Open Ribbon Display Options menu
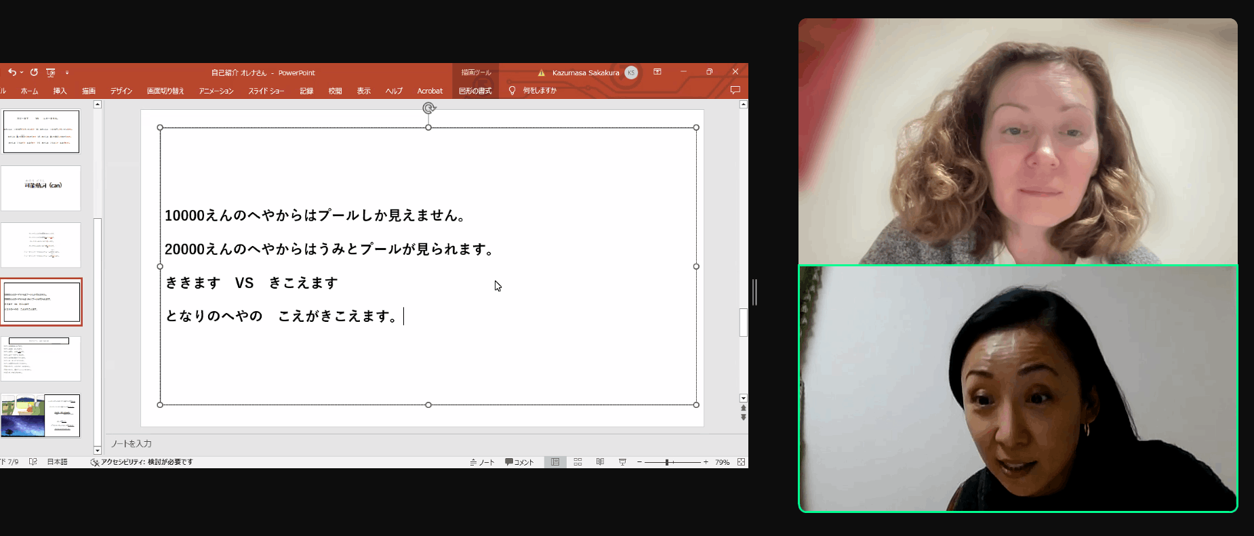Viewport: 1254px width, 536px height. click(657, 72)
